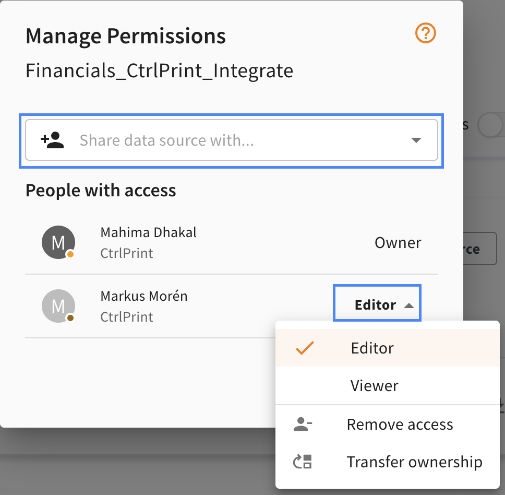Viewport: 505px width, 495px height.
Task: Click the add person icon in share field
Action: (x=52, y=140)
